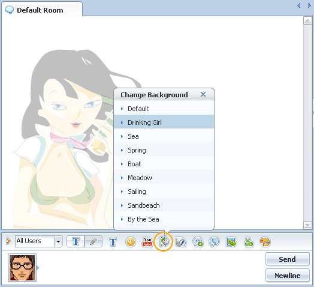This screenshot has height=287, width=314.
Task: Click the send image icon
Action: pos(231,241)
